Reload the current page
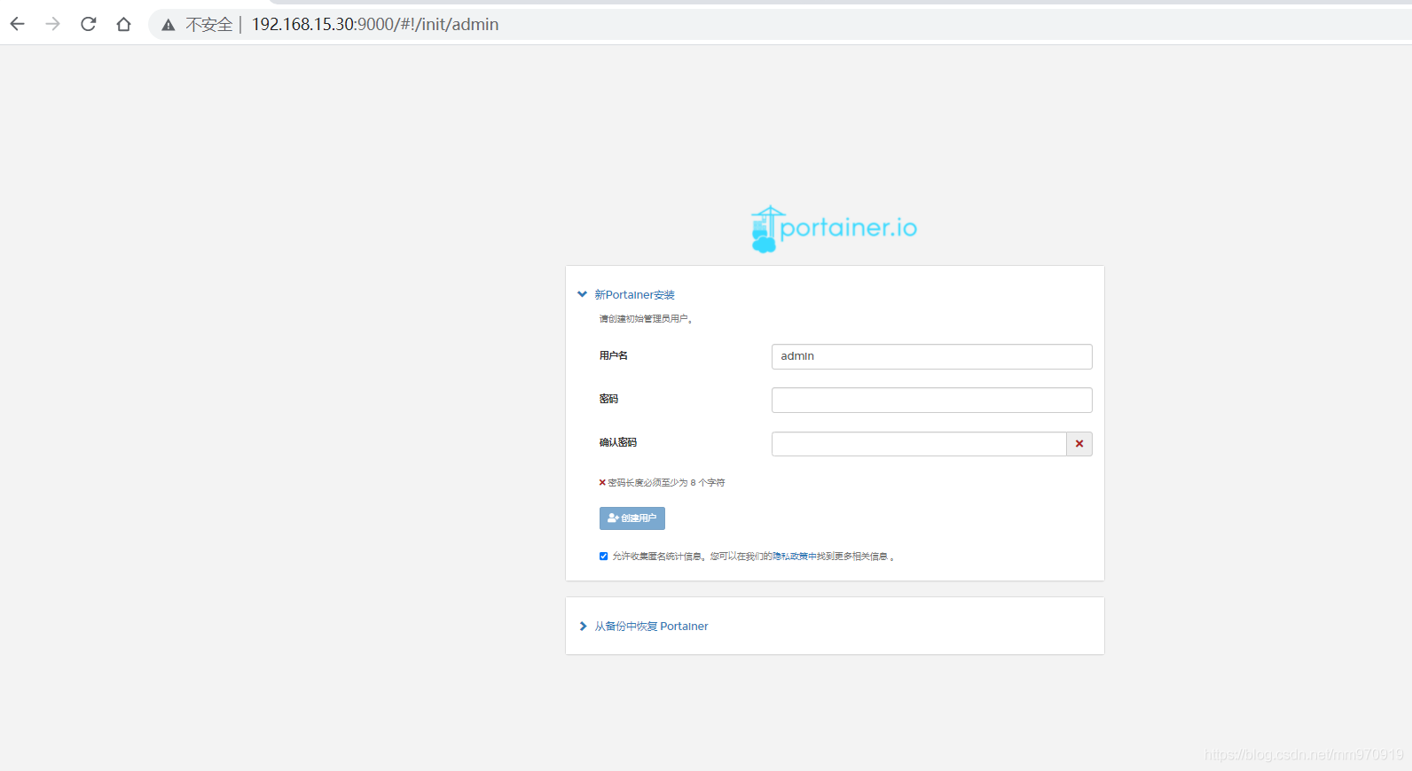1412x771 pixels. 88,24
